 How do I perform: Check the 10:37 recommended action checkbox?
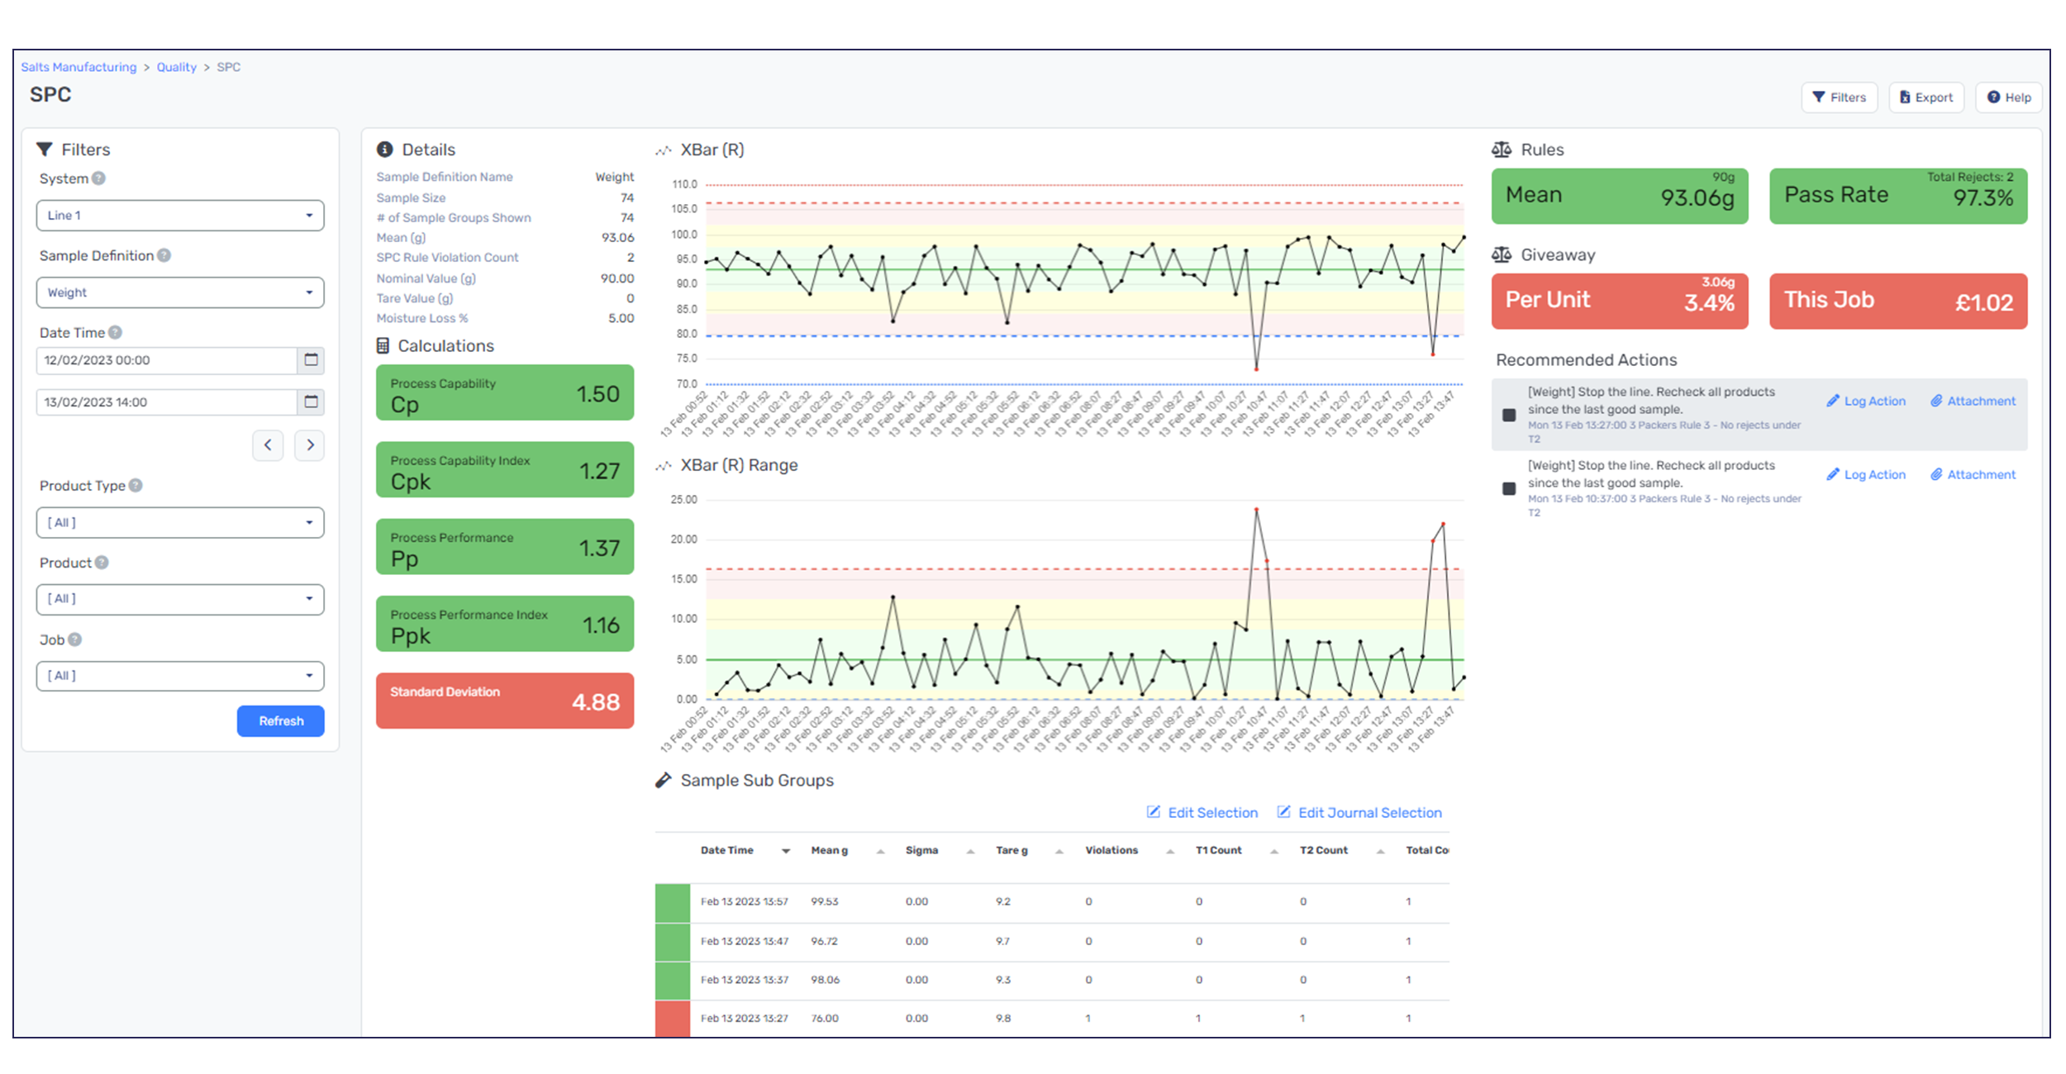click(x=1509, y=488)
